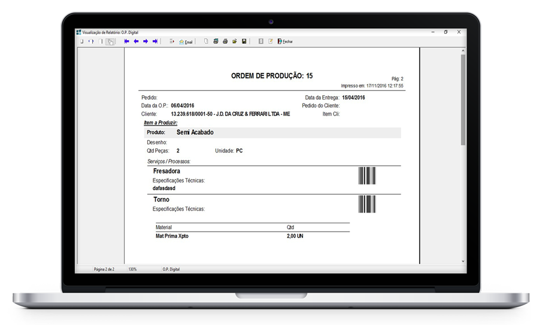Send report with the Email button
This screenshot has height=325, width=539.
pos(186,42)
